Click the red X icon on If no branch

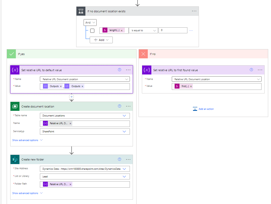pos(143,54)
